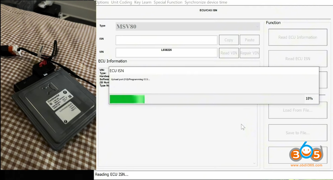Click Read ECU Information function button

298,37
